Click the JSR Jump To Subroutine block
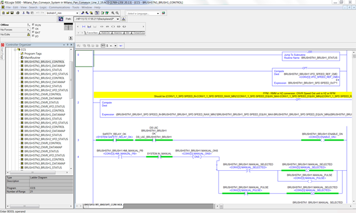This screenshot has width=356, height=213. tap(311, 56)
